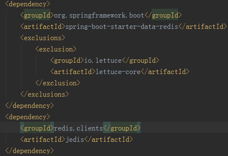Click the redis.clients groupId value
Viewport: 228px width, 156px height.
[x=79, y=128]
